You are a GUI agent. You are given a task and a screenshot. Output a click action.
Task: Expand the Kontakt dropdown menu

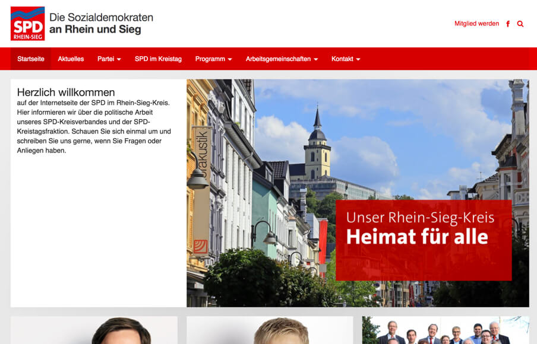(346, 59)
